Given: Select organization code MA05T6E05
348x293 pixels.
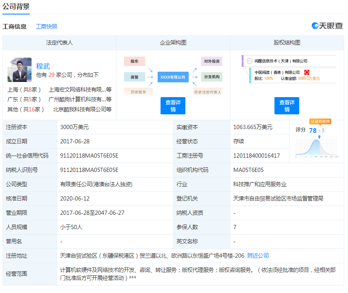Looking at the screenshot, I should coord(248,170).
